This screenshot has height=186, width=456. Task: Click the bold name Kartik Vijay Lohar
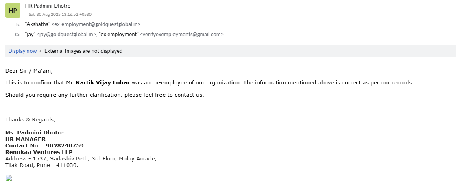[x=103, y=83]
